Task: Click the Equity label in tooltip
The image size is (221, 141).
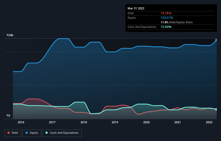Action: tap(132, 18)
